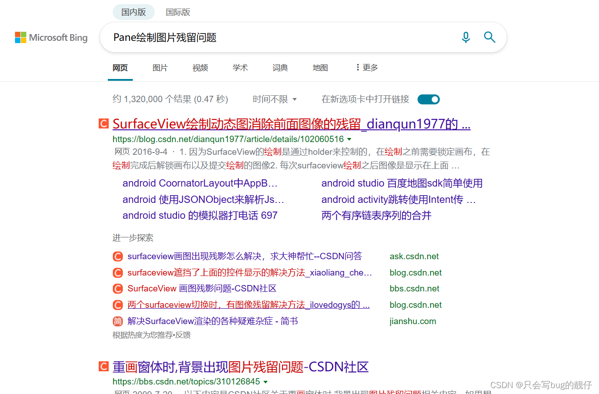Select the 图片 search tab

click(x=160, y=68)
